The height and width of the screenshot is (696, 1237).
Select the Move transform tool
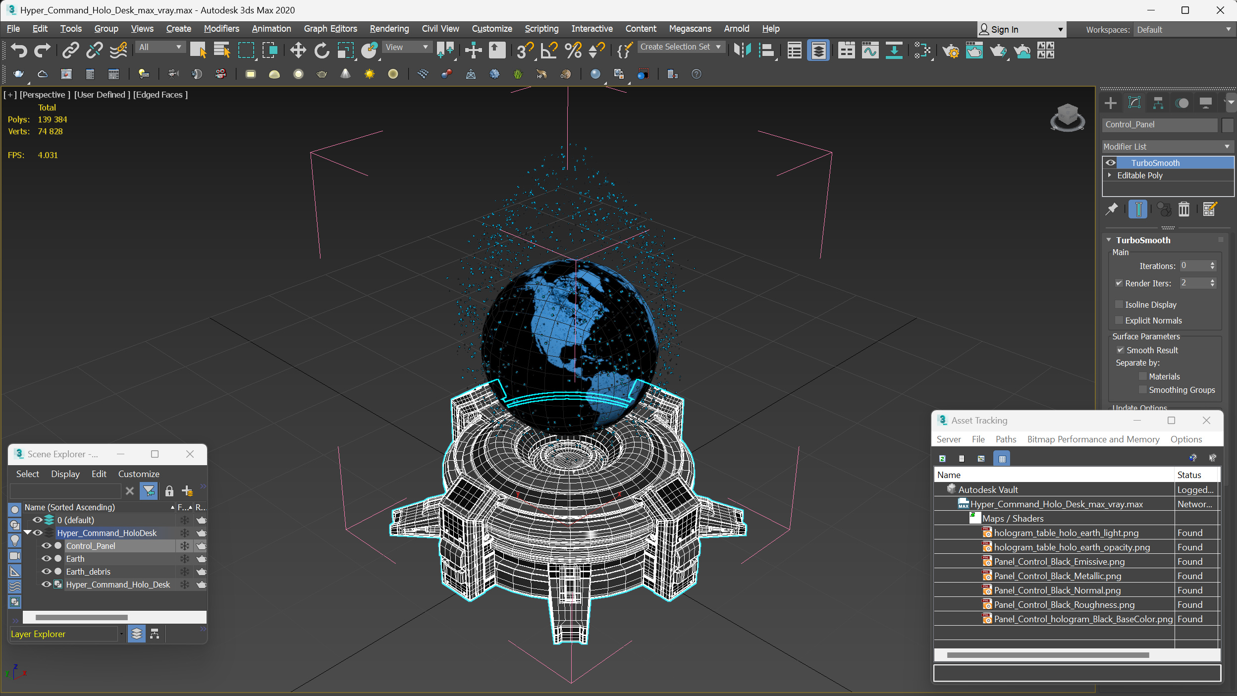(x=298, y=50)
